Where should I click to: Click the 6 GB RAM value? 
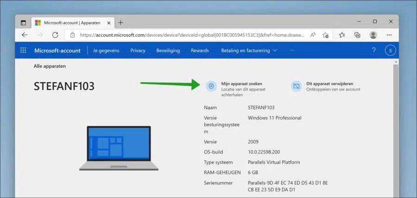pyautogui.click(x=253, y=172)
